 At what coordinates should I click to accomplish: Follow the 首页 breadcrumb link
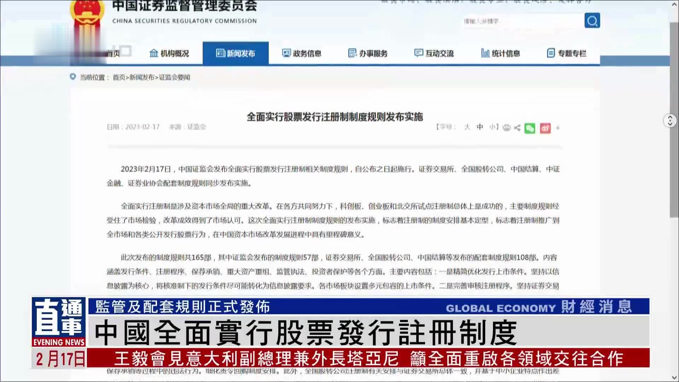point(119,77)
